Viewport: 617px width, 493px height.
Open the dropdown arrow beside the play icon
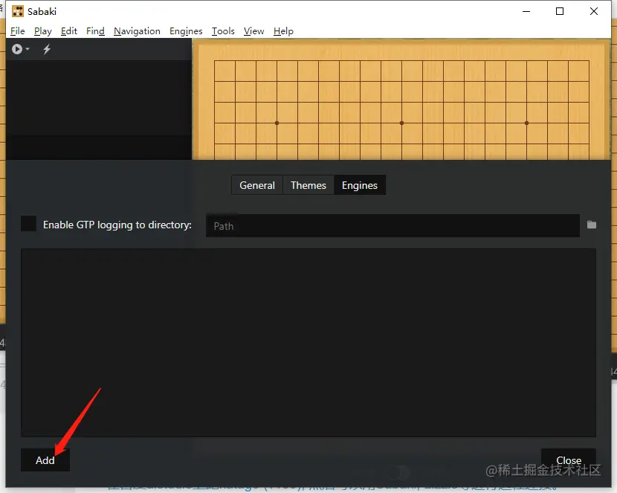click(x=28, y=49)
